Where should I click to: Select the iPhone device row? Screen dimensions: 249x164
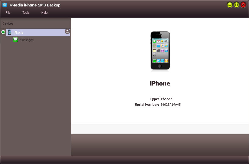(38, 33)
